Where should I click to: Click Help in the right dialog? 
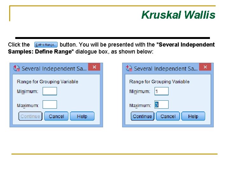click(x=193, y=116)
